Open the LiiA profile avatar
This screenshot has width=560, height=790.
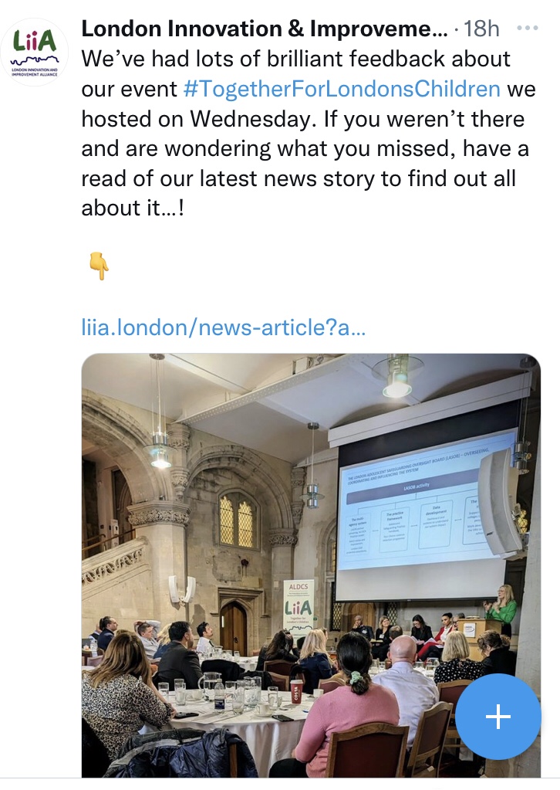coord(35,53)
